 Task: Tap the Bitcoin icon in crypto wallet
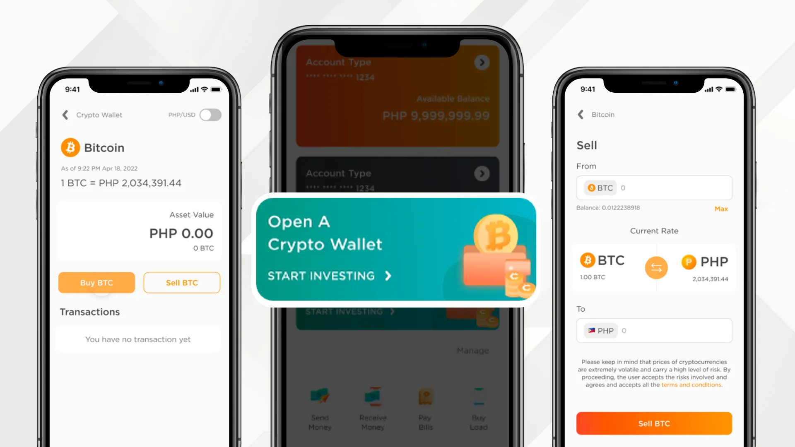click(x=70, y=147)
